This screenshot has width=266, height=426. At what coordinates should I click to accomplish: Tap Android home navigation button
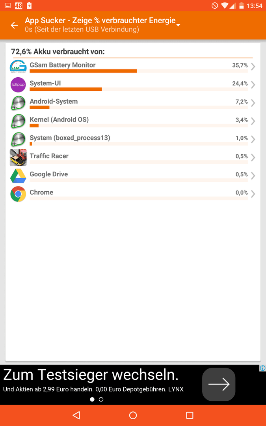click(133, 415)
